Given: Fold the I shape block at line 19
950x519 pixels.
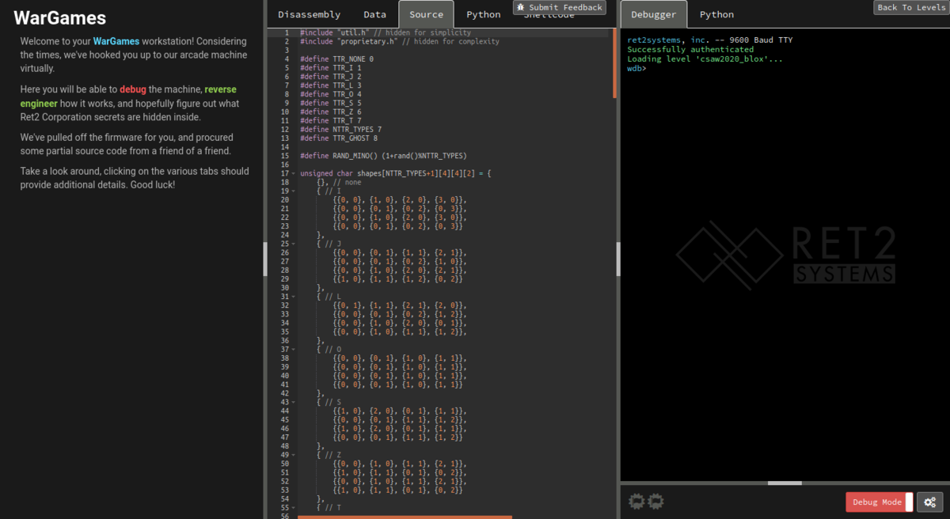Looking at the screenshot, I should point(294,191).
